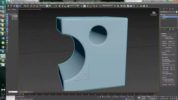Open the Workspace Default dropdown

[31, 1]
